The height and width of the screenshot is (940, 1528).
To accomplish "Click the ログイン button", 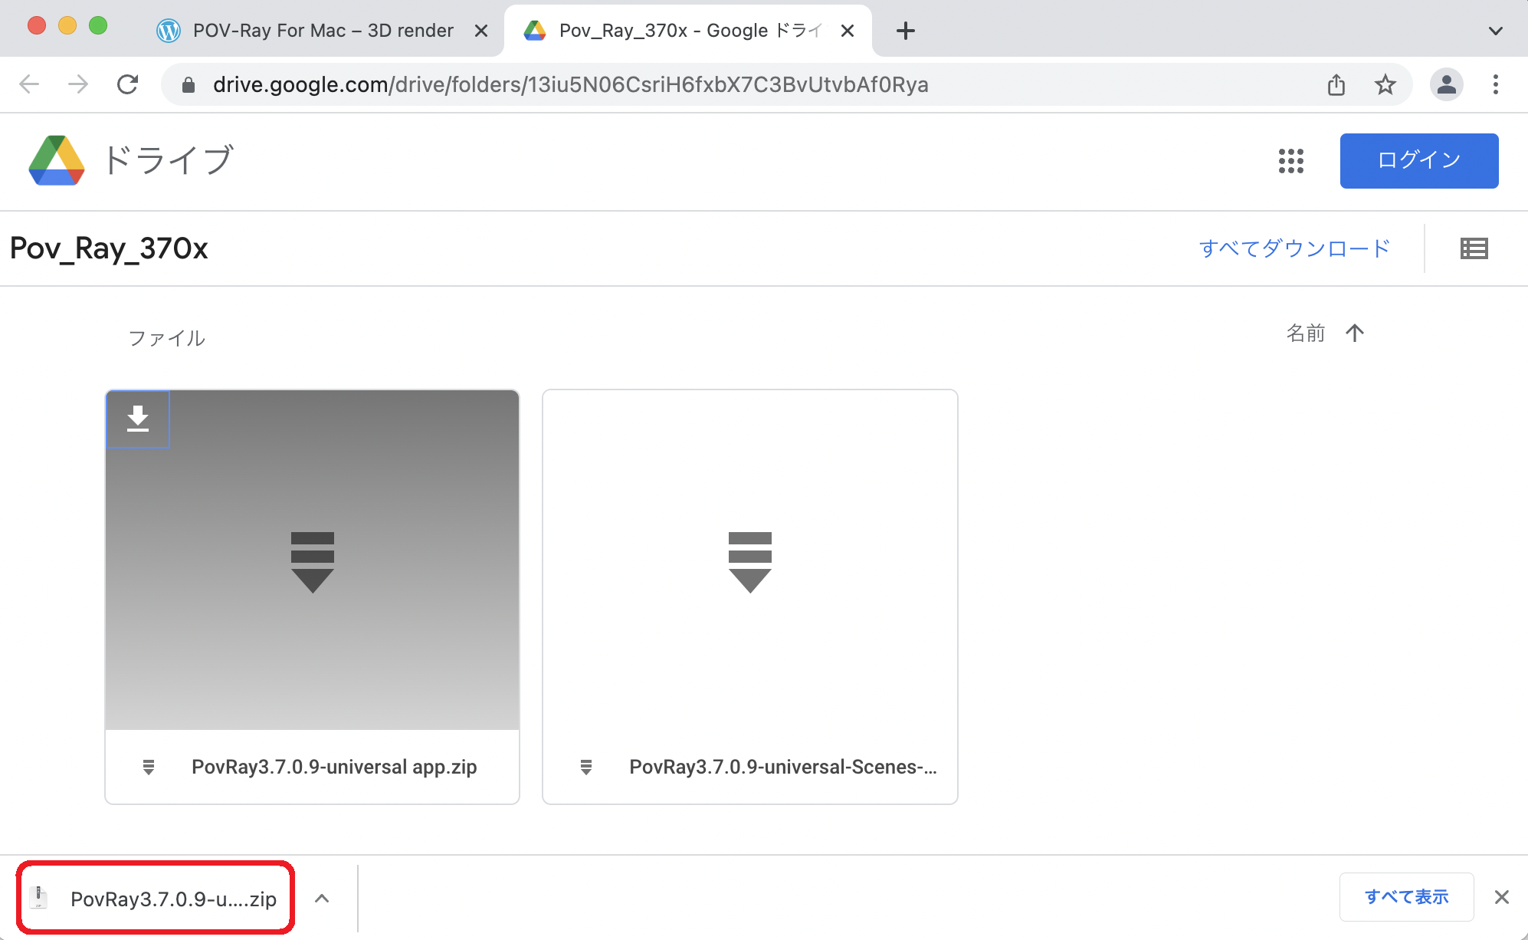I will (1418, 161).
